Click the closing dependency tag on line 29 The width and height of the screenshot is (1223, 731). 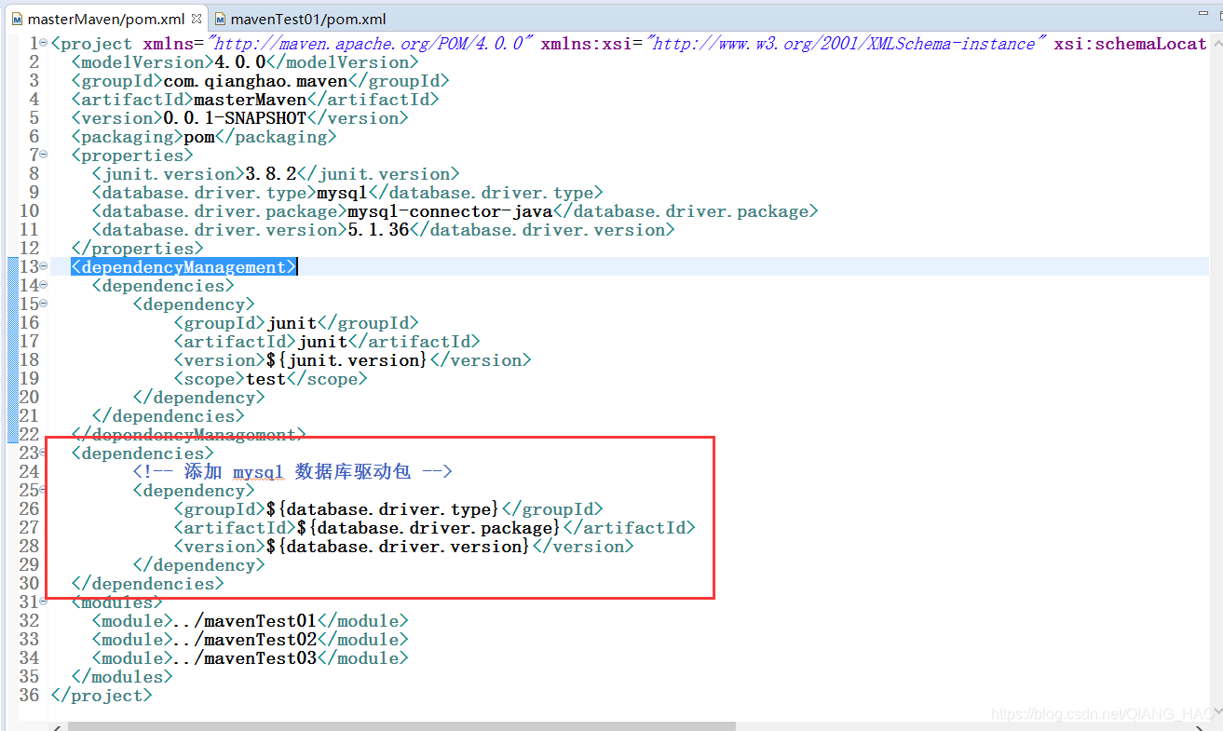(198, 565)
